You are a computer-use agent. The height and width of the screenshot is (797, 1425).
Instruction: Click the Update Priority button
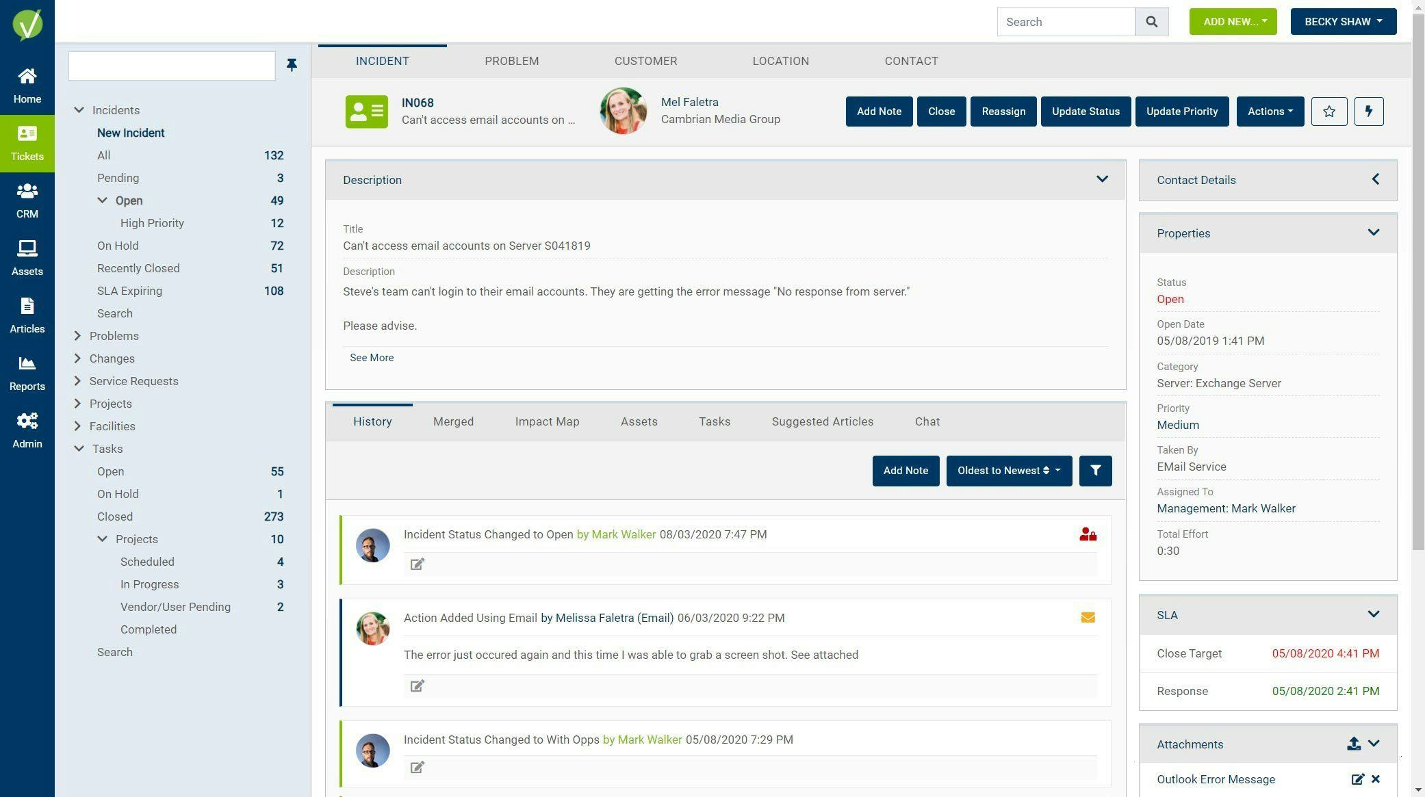pos(1181,112)
